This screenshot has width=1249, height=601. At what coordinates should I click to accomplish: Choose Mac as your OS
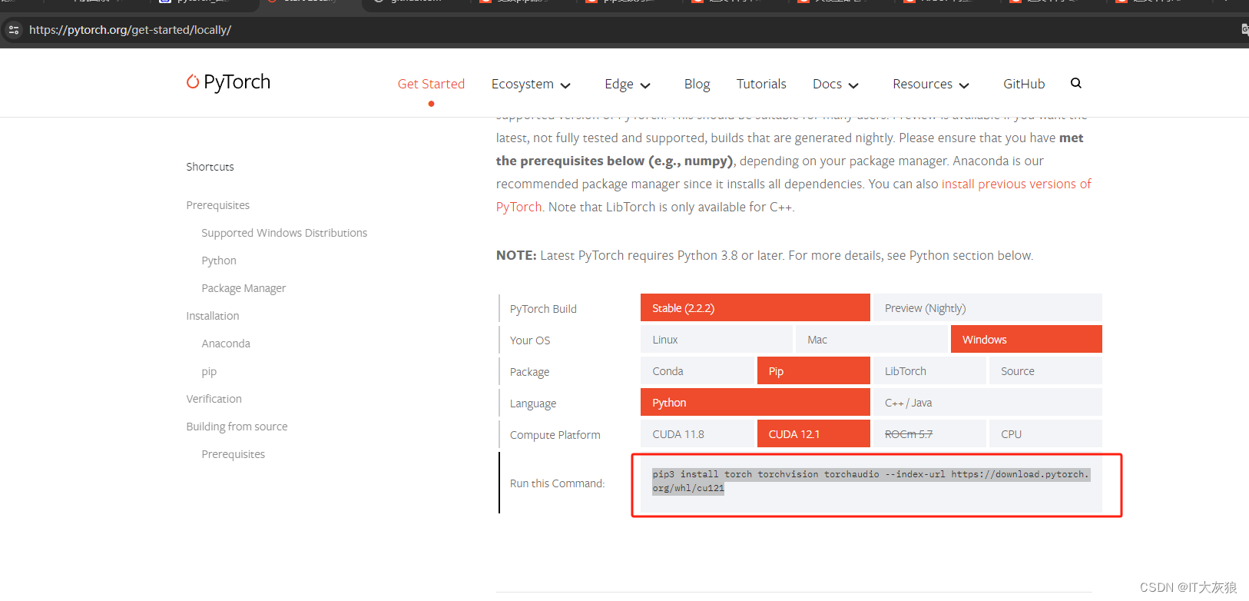pos(872,339)
